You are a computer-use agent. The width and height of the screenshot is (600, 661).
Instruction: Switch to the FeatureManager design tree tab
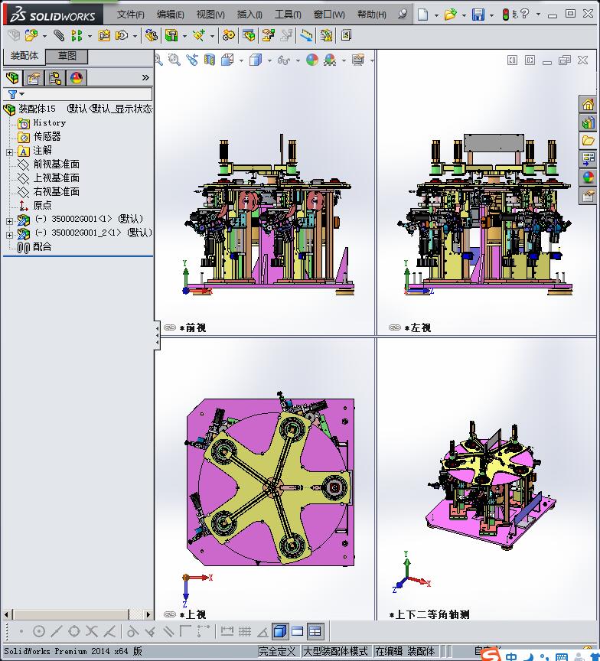coord(13,78)
